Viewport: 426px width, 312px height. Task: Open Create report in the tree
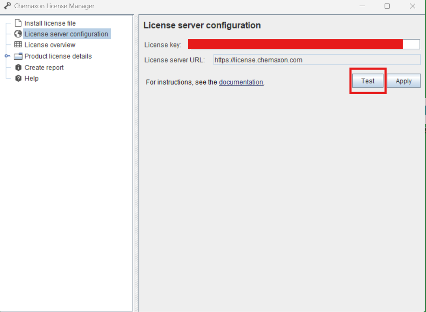click(x=44, y=67)
